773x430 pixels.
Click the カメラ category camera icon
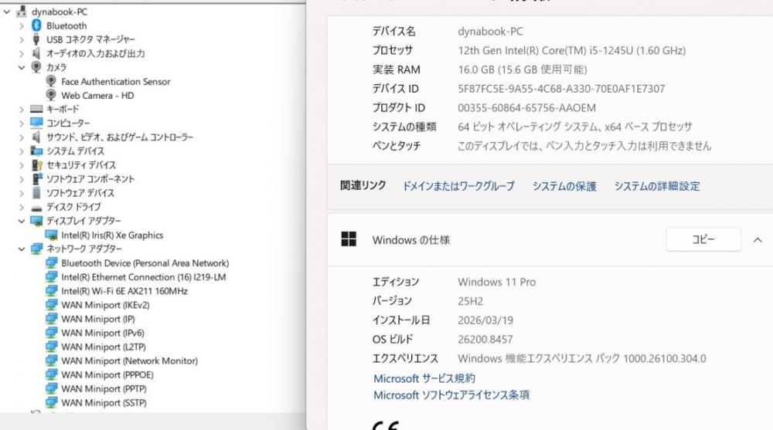pyautogui.click(x=36, y=66)
